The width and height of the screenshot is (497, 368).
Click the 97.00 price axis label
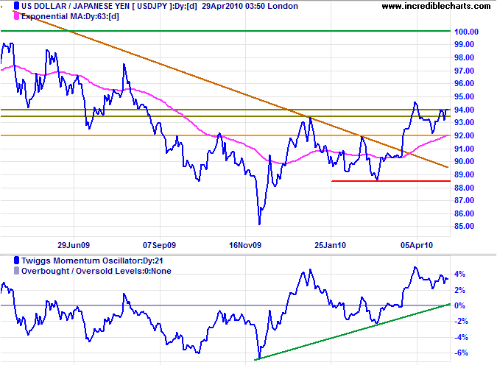tap(465, 71)
